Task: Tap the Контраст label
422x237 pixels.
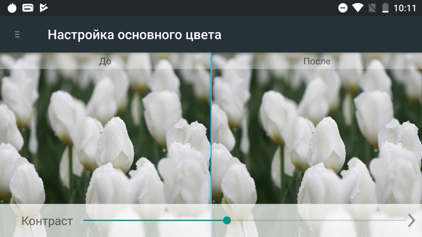Action: pos(47,221)
